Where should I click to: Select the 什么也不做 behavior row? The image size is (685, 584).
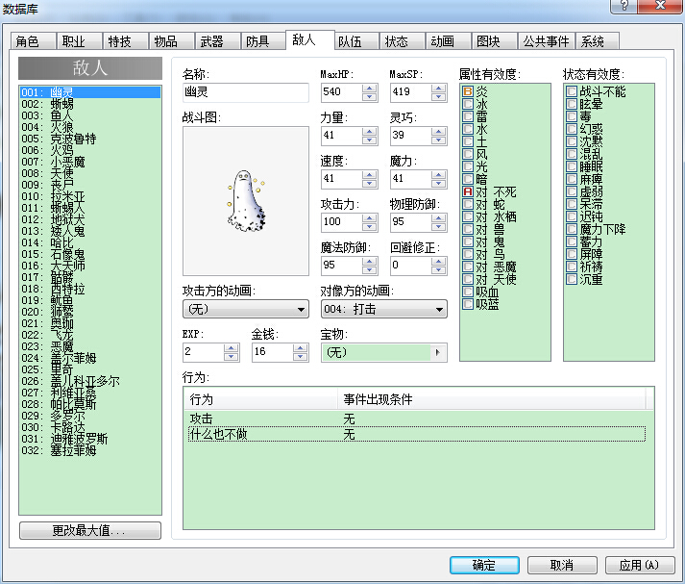click(x=417, y=434)
